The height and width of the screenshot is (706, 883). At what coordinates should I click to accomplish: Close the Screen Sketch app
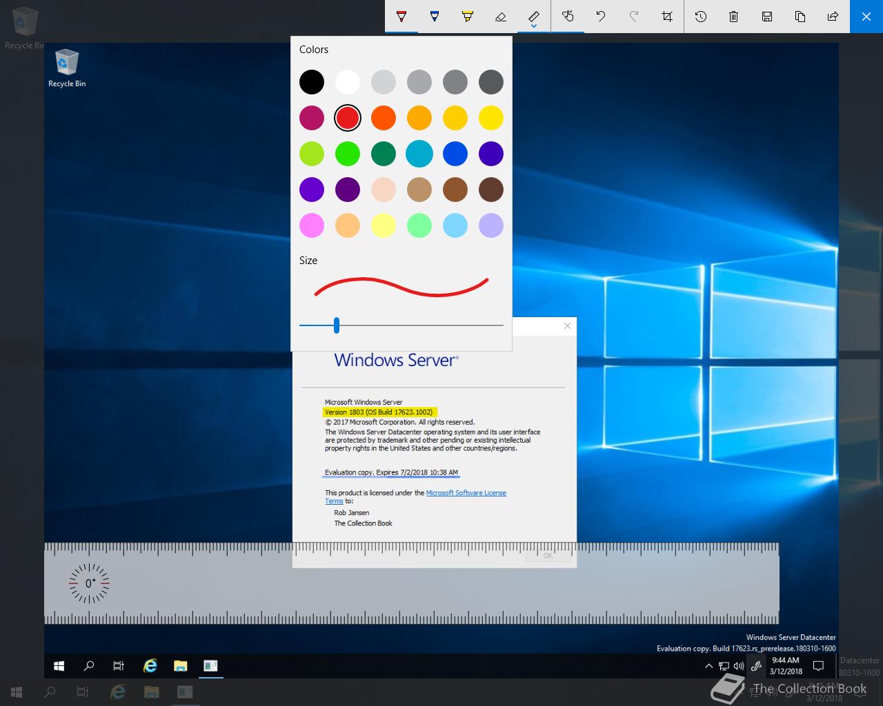[x=866, y=16]
